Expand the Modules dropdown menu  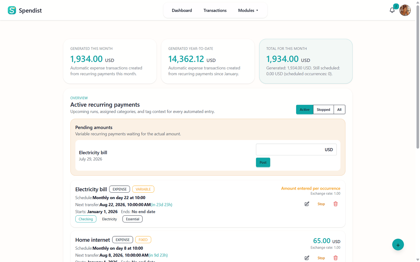[248, 10]
